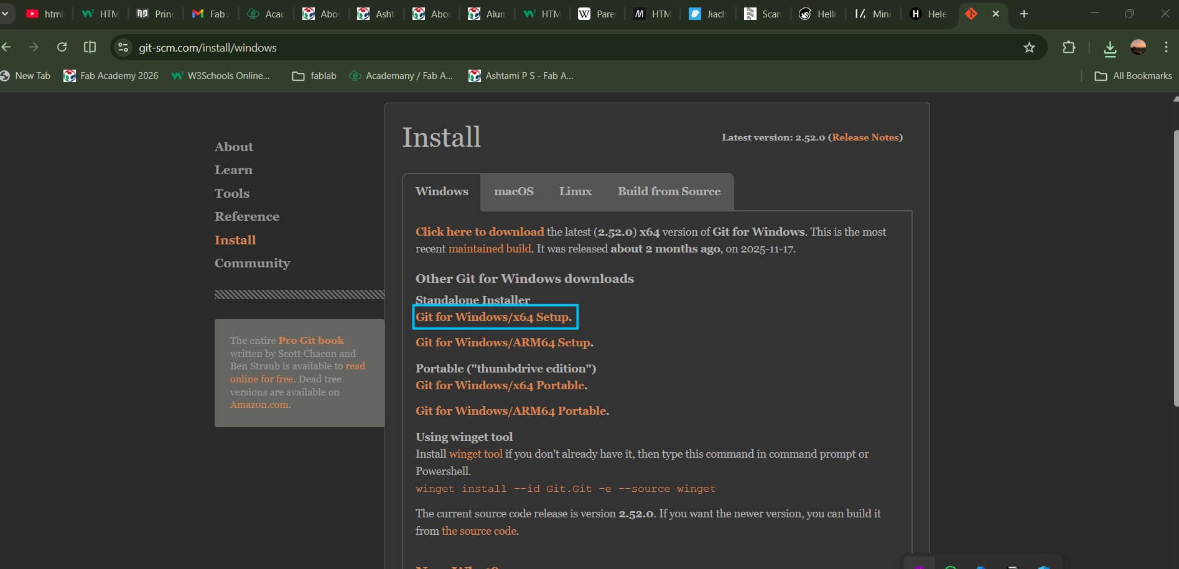Open the browser profile avatar

click(x=1139, y=47)
